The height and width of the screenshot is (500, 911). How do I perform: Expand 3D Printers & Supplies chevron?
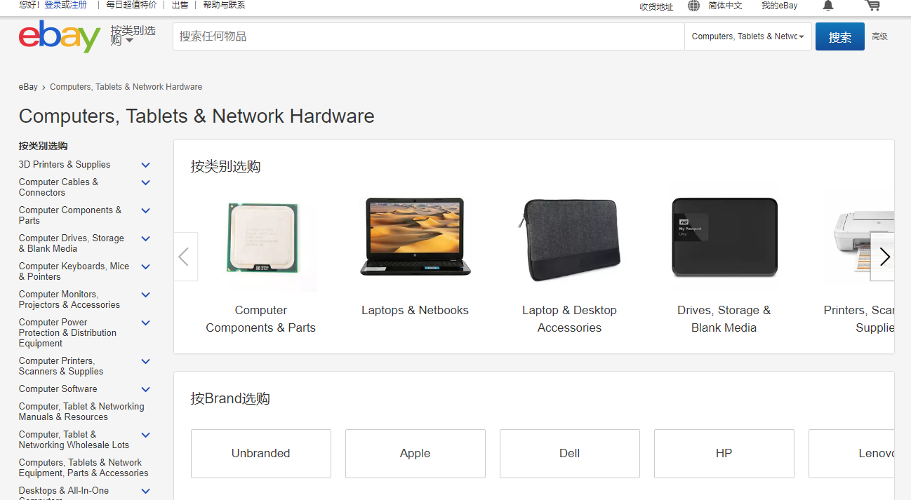pyautogui.click(x=146, y=165)
